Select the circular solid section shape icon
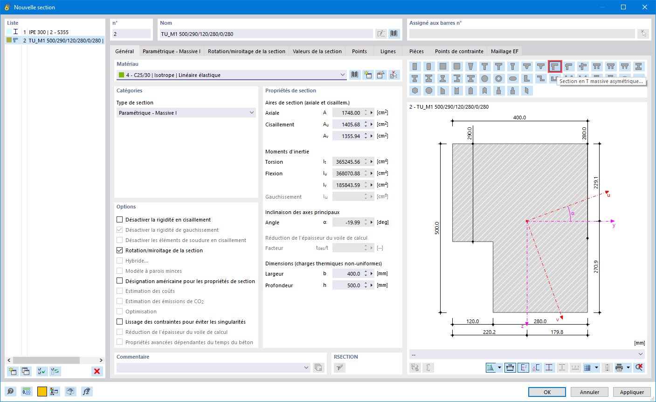Image resolution: width=656 pixels, height=402 pixels. (x=485, y=79)
